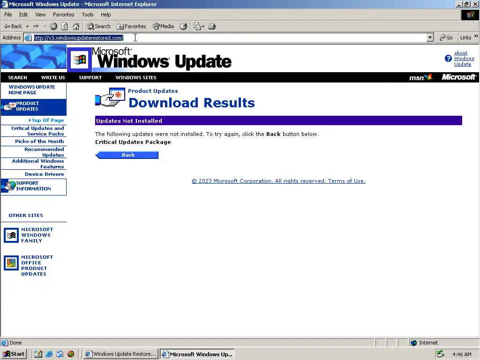Click the Windows Update logo icon

79,60
